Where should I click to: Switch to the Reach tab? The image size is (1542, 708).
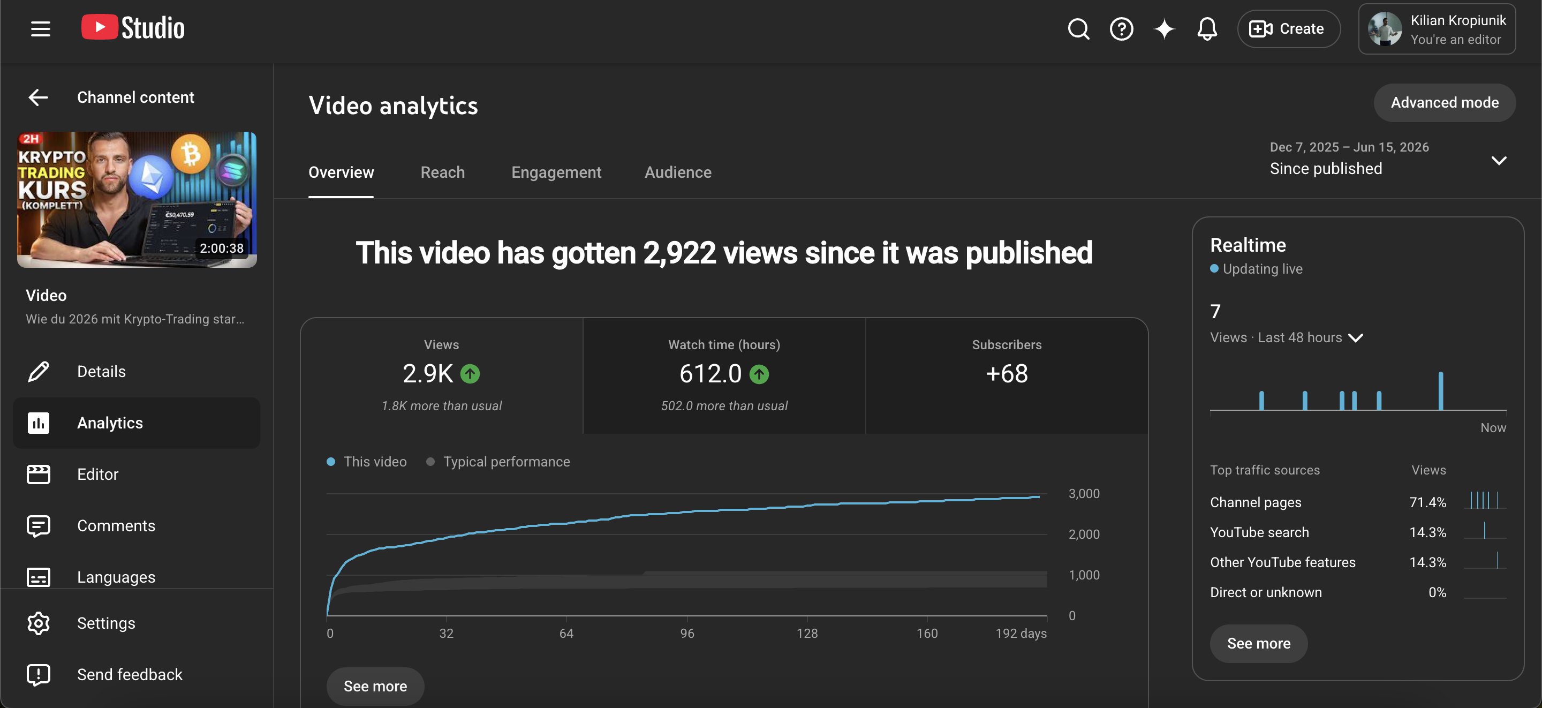point(442,172)
